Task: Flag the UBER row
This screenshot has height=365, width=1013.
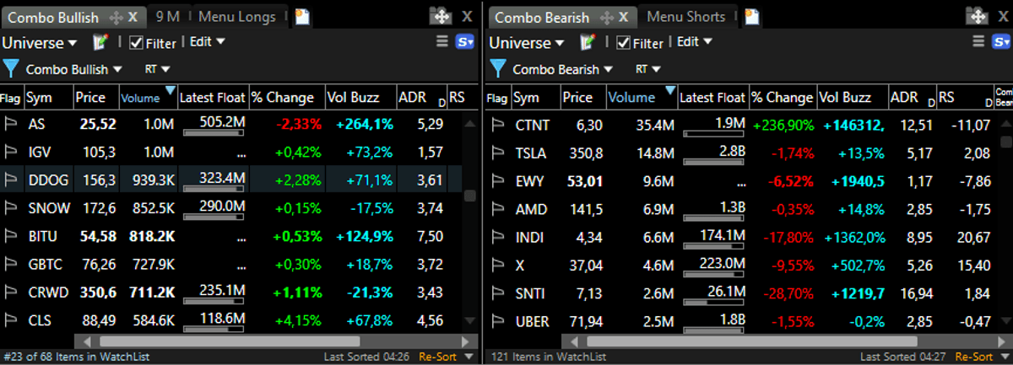Action: (x=498, y=321)
